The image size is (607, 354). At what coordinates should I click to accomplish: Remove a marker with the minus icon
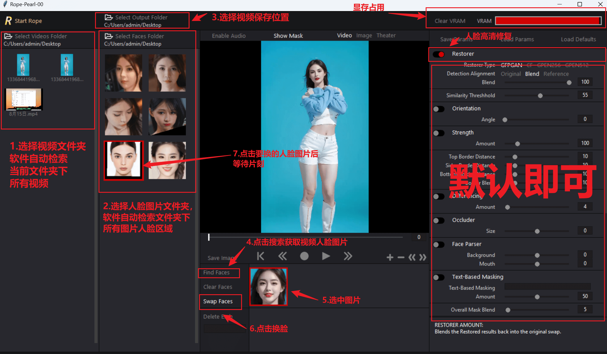click(401, 257)
